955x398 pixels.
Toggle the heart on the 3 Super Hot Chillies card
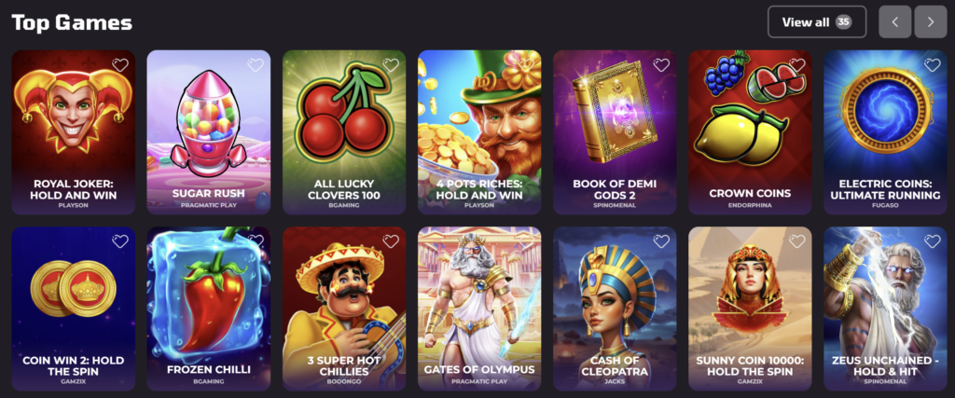(x=391, y=241)
